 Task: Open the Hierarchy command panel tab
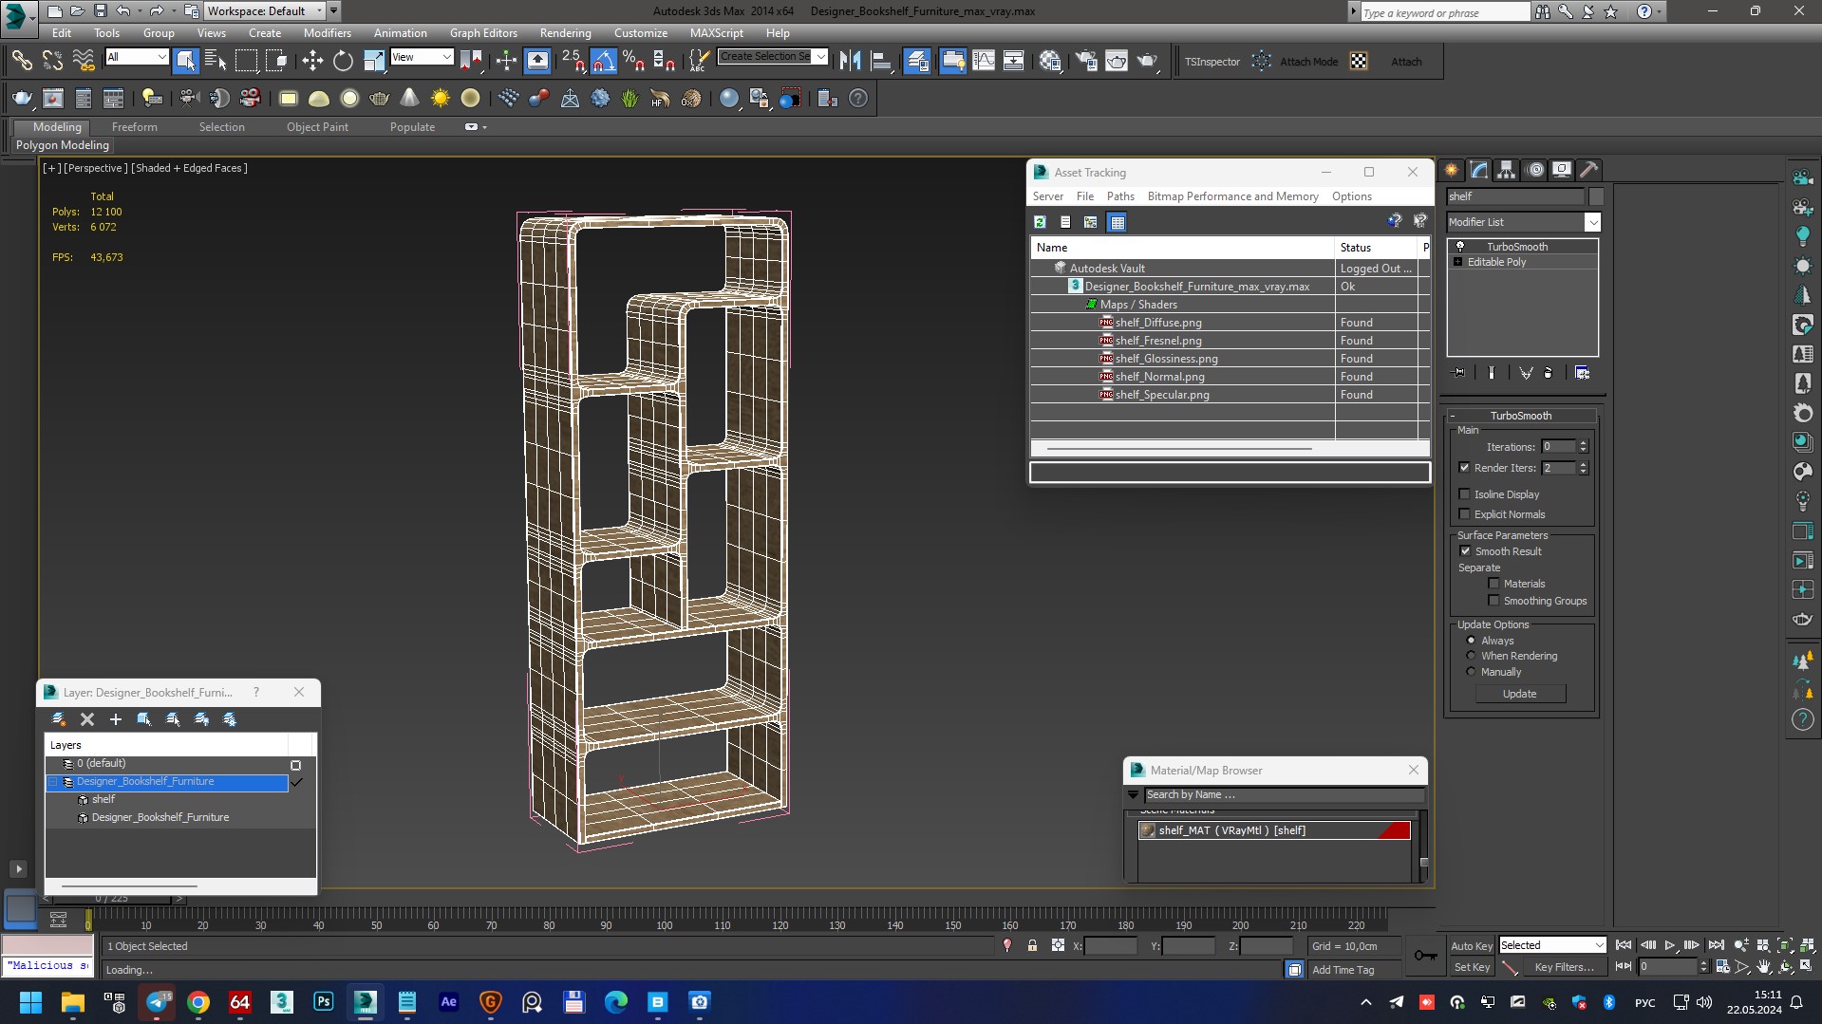1507,170
